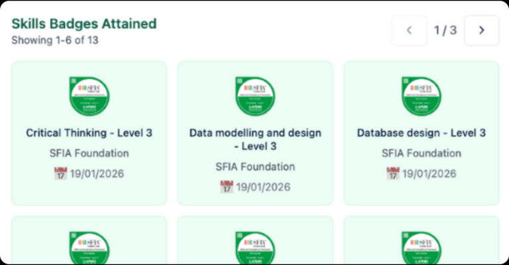This screenshot has width=509, height=265.
Task: Click the 1 / 3 page indicator
Action: [445, 30]
